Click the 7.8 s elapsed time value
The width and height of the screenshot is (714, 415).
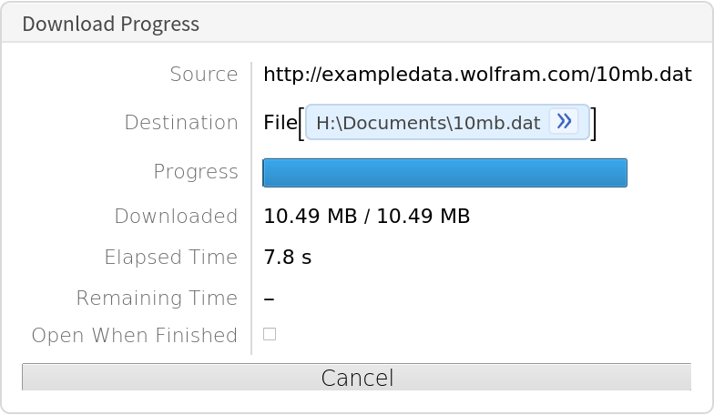click(x=287, y=258)
